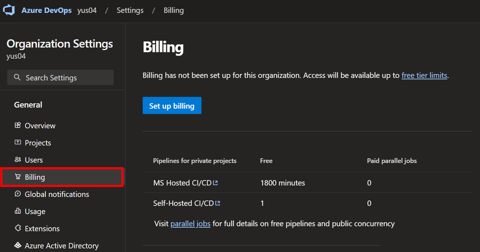The height and width of the screenshot is (252, 480).
Task: Select Usage in Organization Settings sidebar
Action: pyautogui.click(x=35, y=211)
